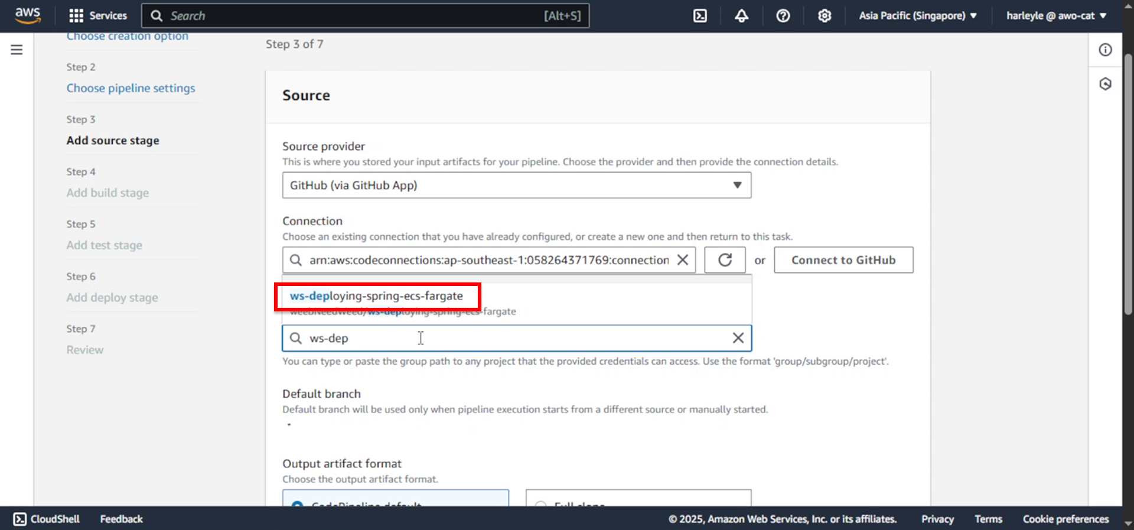Expand the Asia Pacific (Singapore) region menu
Screen dimensions: 1134x530
[x=917, y=16]
